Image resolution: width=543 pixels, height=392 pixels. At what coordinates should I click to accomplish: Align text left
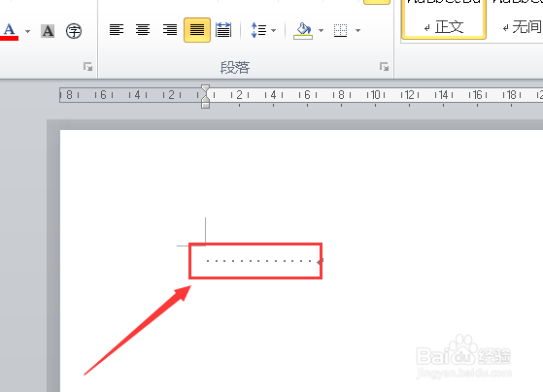(117, 30)
